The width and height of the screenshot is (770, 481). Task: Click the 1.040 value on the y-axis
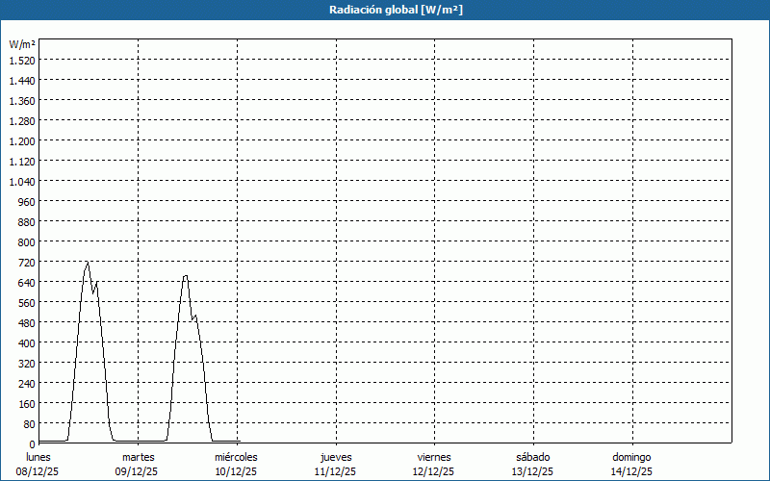(22, 181)
